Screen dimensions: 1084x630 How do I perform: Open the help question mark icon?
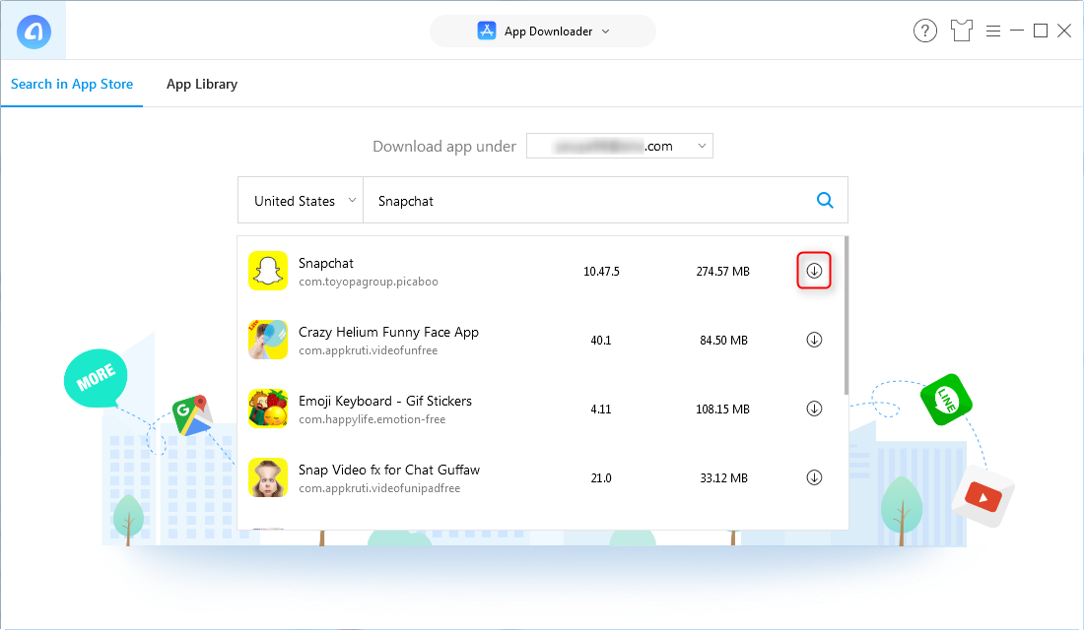point(925,31)
